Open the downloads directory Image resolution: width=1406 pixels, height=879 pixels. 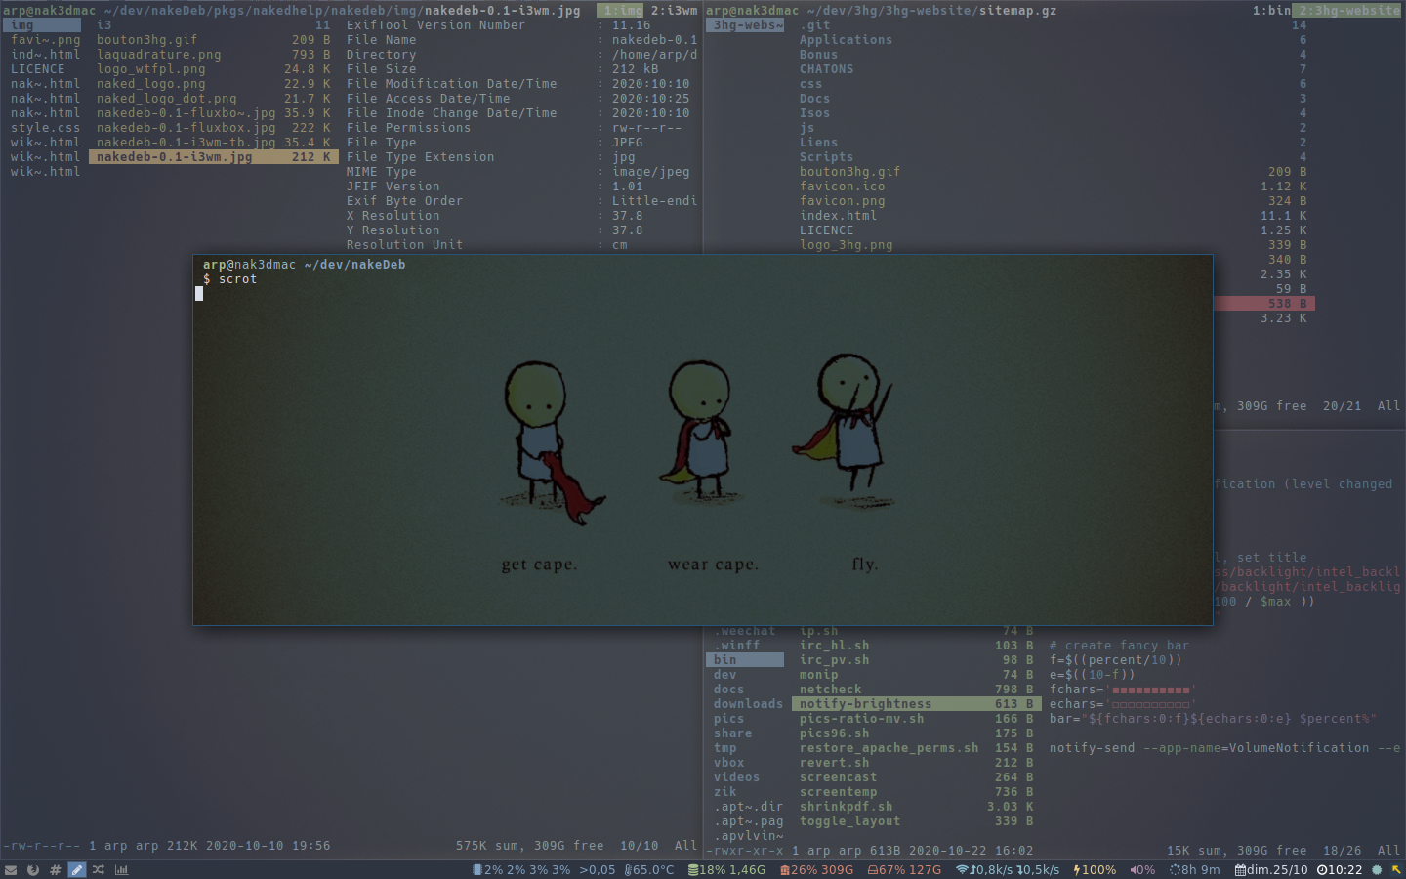pos(748,704)
